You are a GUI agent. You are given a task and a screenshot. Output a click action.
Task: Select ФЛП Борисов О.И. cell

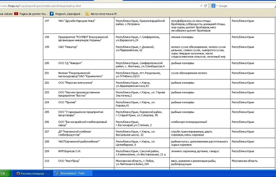[69, 151]
